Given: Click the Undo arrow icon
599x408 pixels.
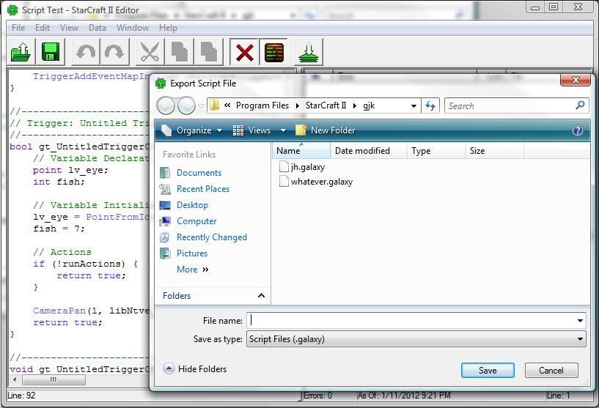Looking at the screenshot, I should point(86,52).
